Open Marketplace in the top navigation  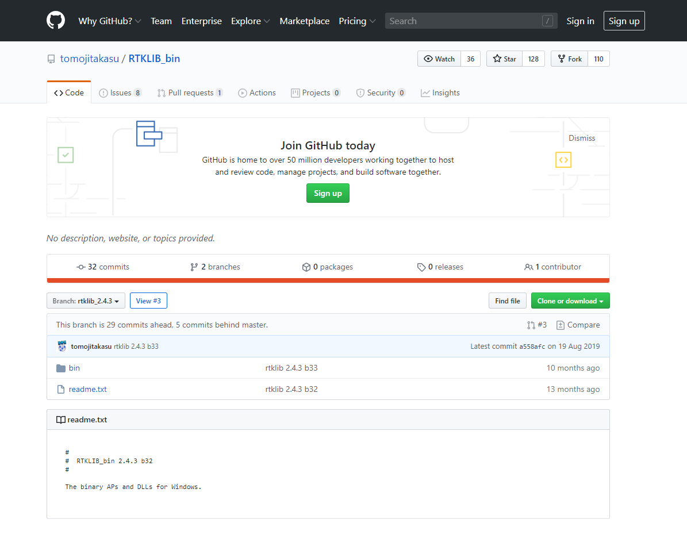(305, 21)
